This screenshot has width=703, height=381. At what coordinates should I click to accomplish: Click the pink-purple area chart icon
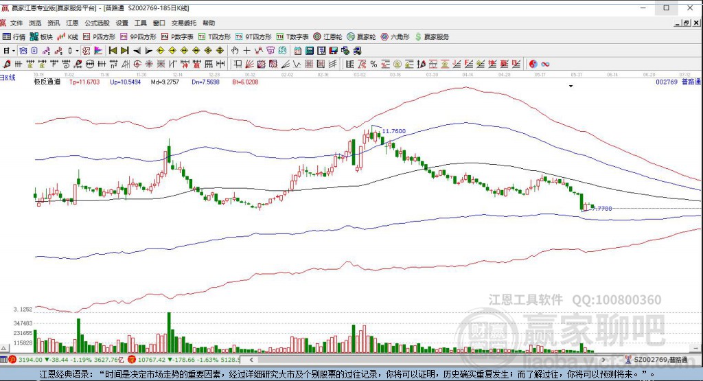[x=98, y=51]
